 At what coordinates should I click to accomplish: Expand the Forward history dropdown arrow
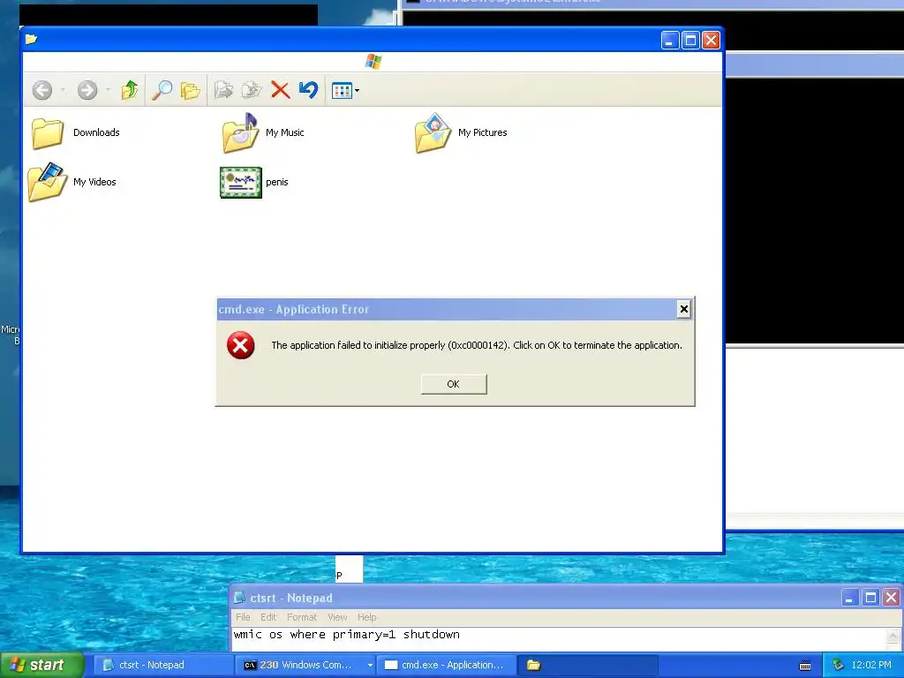[108, 91]
